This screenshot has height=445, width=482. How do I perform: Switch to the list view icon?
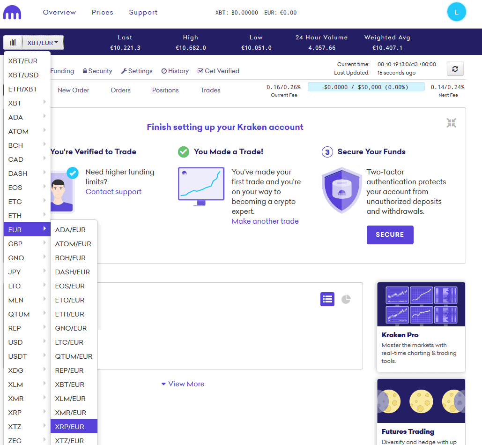point(327,299)
